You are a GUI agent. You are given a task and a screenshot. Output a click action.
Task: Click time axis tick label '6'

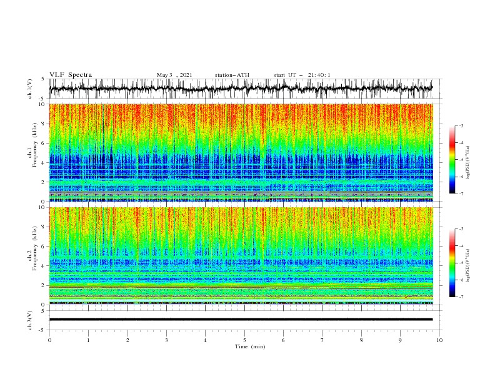click(x=283, y=340)
